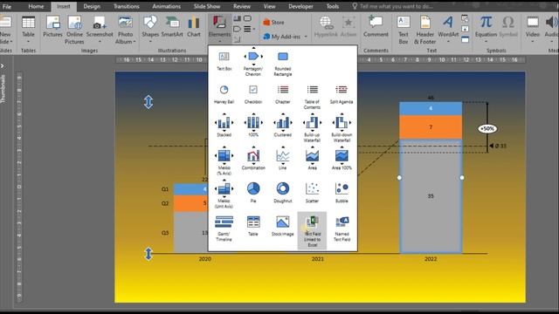
Task: Insert a Checkbox element from the gallery
Action: [253, 94]
